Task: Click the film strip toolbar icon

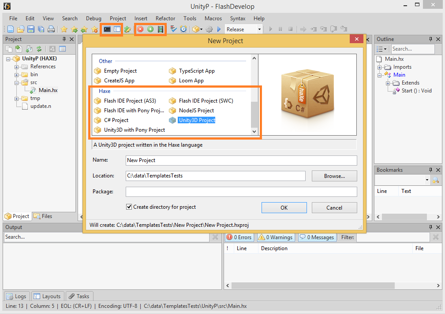Action: point(161,29)
